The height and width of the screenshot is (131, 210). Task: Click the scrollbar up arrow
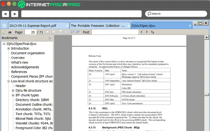207,37
